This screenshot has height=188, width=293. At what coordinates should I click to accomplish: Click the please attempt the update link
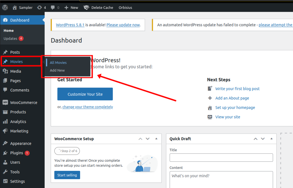276,25
